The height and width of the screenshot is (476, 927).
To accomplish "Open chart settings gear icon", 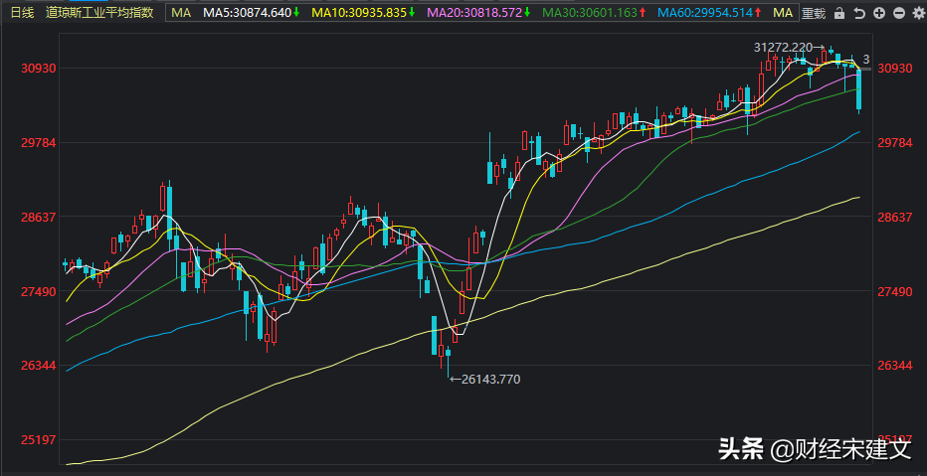I will 916,13.
